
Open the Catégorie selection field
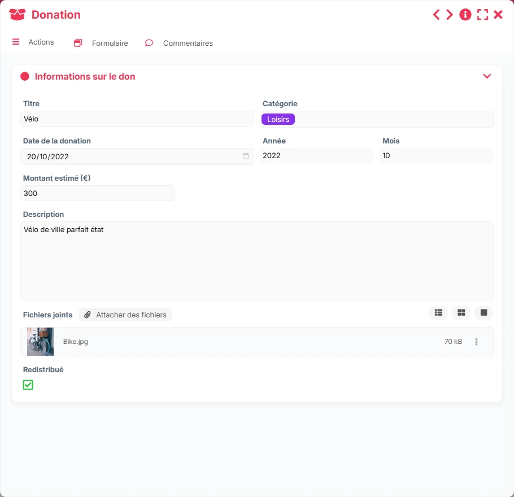pos(377,119)
